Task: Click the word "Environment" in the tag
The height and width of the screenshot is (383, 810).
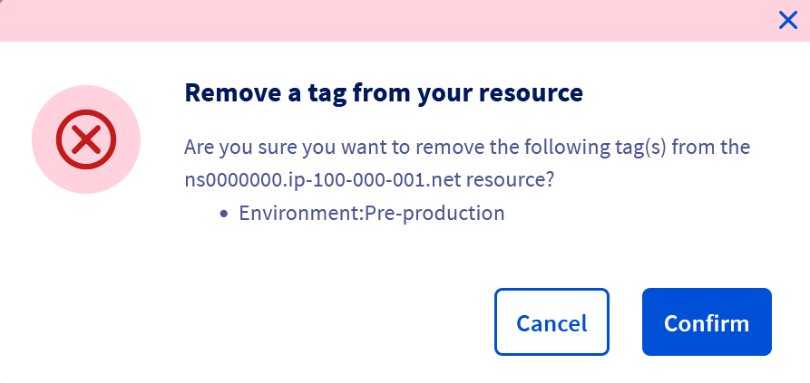Action: coord(289,214)
